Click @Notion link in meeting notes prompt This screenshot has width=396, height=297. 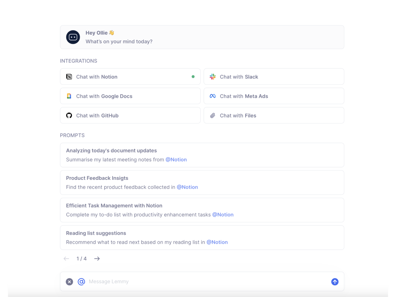coord(176,160)
